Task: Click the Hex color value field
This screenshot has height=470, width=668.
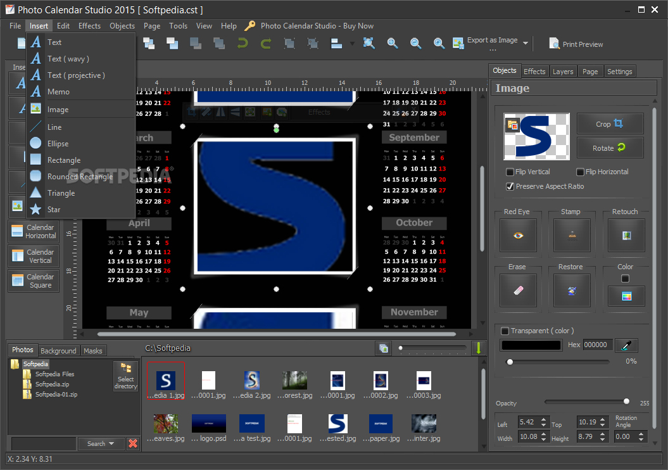Action: coord(597,345)
